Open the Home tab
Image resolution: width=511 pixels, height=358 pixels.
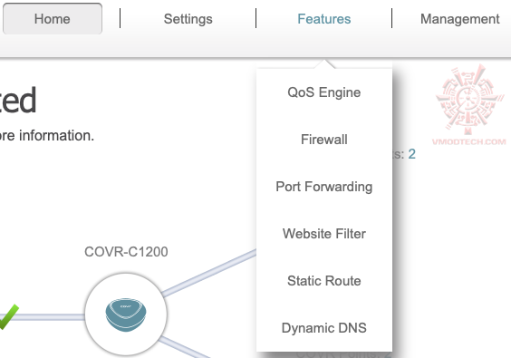tap(53, 19)
